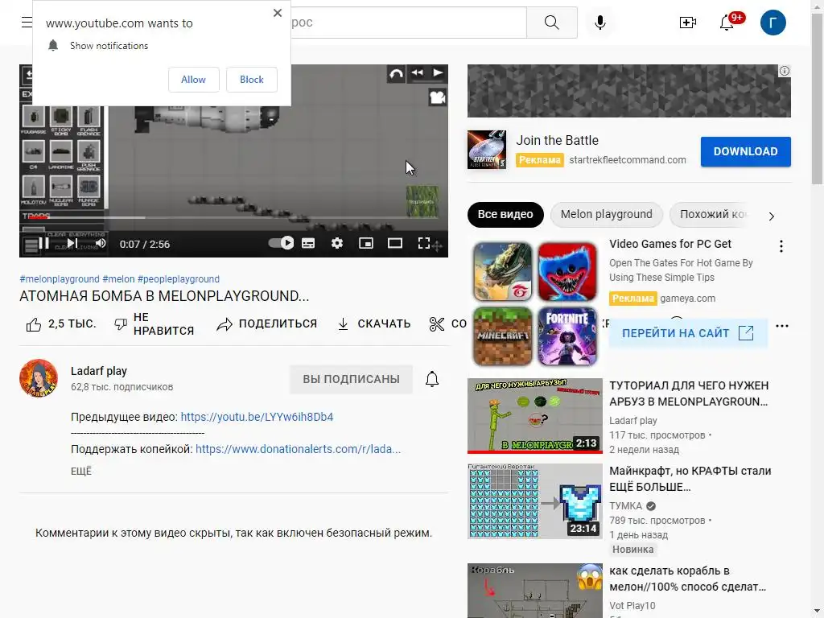The image size is (824, 618).
Task: Click the YouTube search input field
Action: coord(408,22)
